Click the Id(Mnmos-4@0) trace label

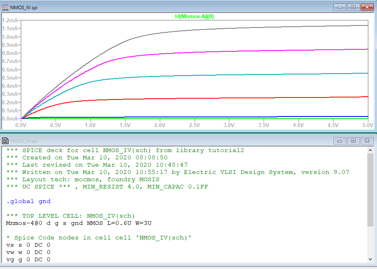[194, 16]
